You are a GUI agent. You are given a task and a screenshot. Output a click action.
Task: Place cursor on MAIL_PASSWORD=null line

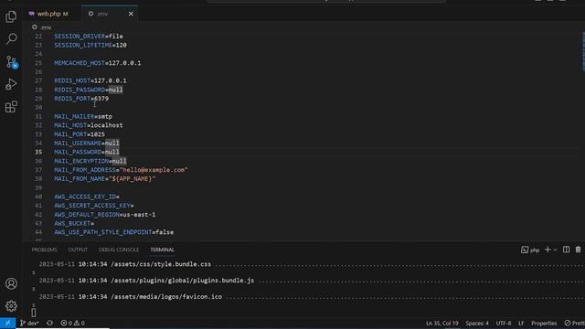tap(87, 152)
